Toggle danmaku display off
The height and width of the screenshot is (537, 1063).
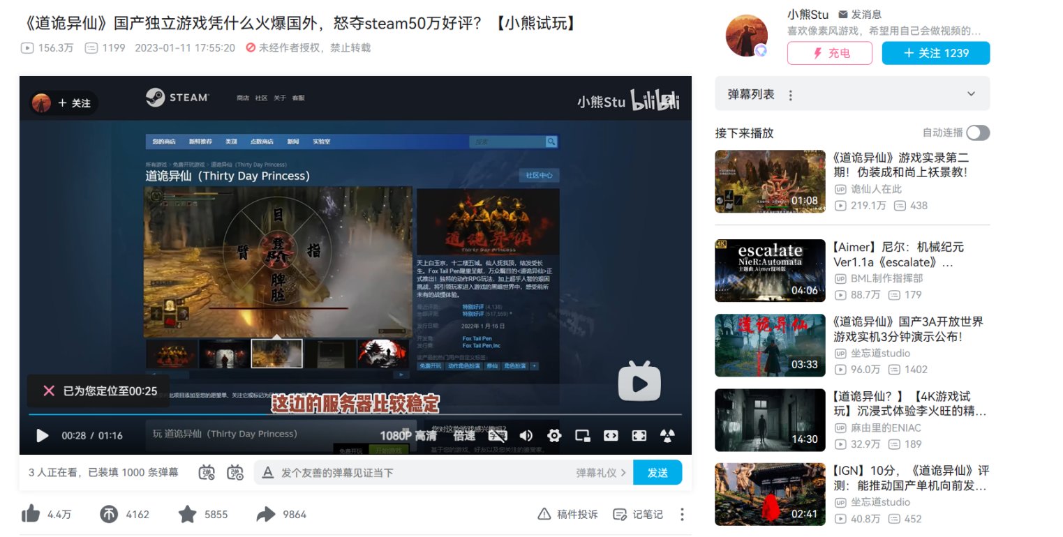point(207,473)
